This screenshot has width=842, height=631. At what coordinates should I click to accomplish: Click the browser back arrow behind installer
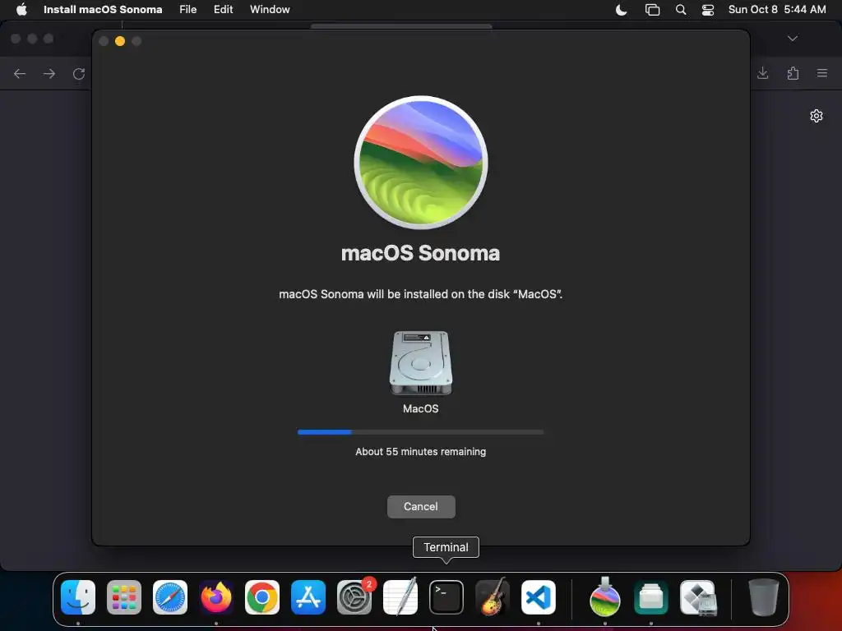(x=20, y=73)
